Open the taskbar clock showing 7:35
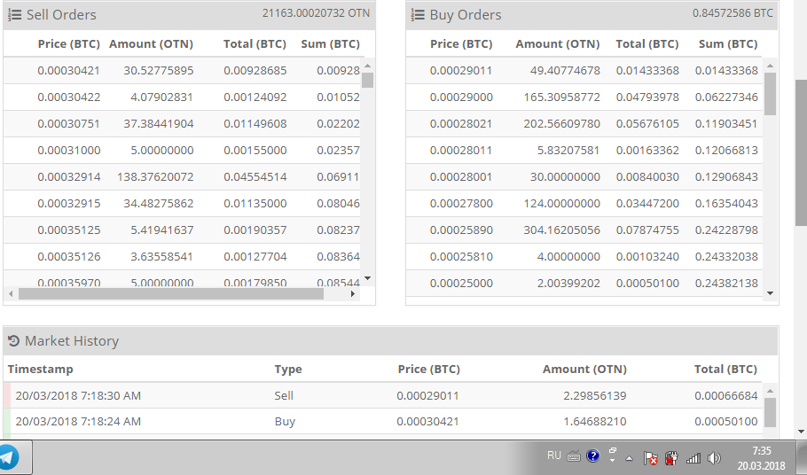Screen dimensions: 807x475 (x=761, y=458)
